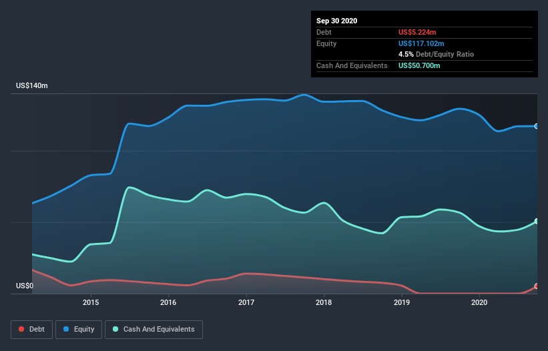Select the 2018 label on the x-axis

(x=324, y=302)
